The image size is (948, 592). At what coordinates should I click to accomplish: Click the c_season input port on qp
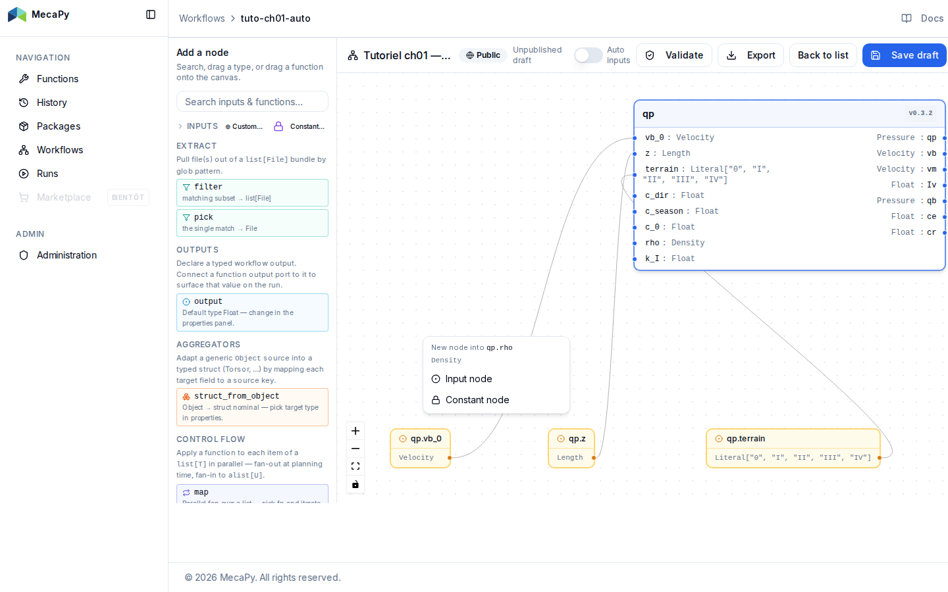635,212
